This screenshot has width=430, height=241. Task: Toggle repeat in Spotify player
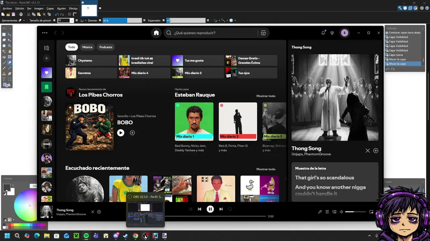point(230,209)
